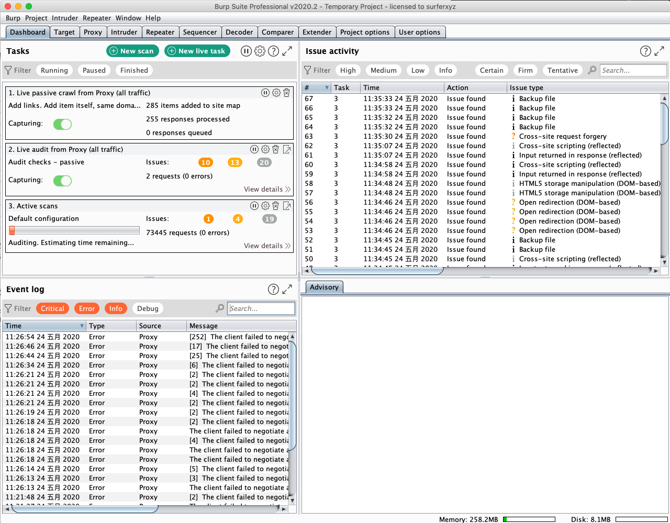This screenshot has height=523, width=670.
Task: Open the Proxy tab
Action: coord(93,32)
